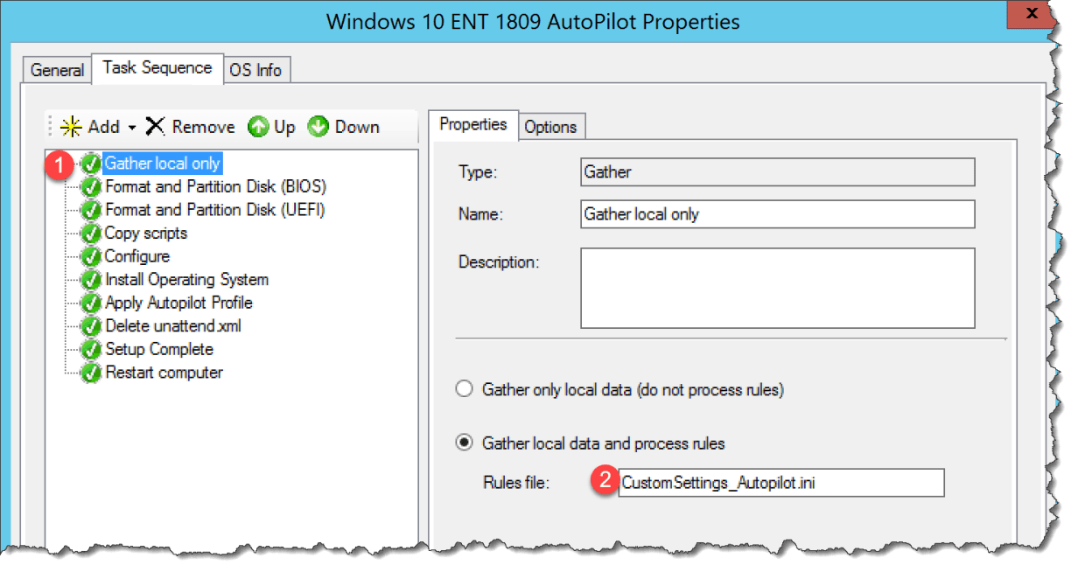The image size is (1078, 572).
Task: Click the green Down arrow icon
Action: pyautogui.click(x=318, y=126)
